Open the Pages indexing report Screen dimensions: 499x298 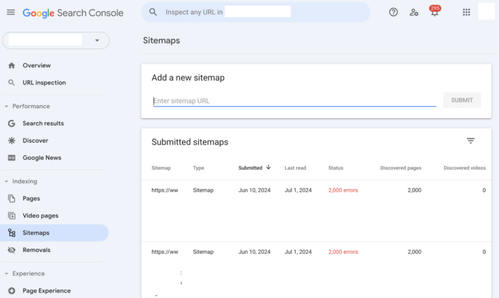tap(31, 199)
